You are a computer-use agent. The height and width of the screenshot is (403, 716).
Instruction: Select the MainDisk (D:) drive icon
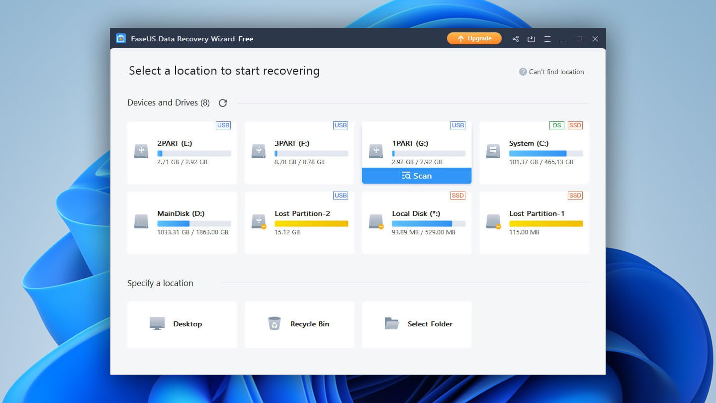pos(141,221)
